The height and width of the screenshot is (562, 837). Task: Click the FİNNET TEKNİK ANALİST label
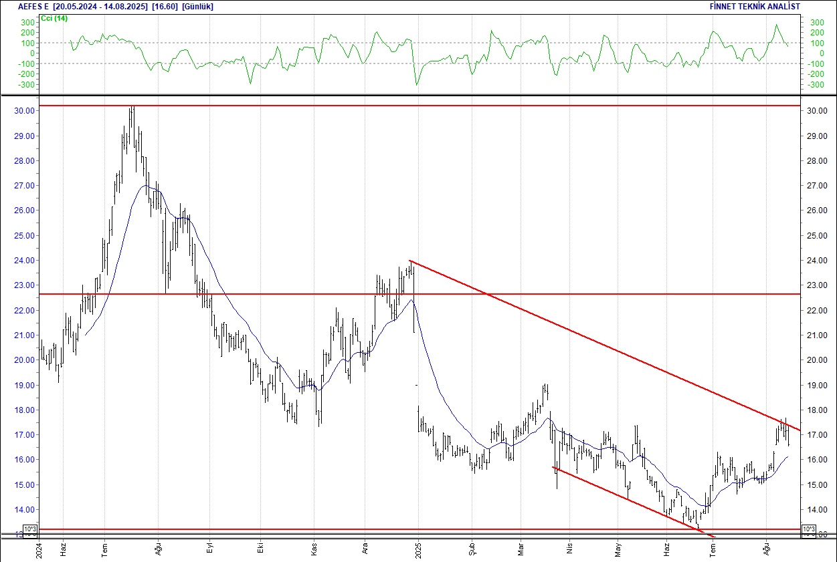pyautogui.click(x=755, y=7)
